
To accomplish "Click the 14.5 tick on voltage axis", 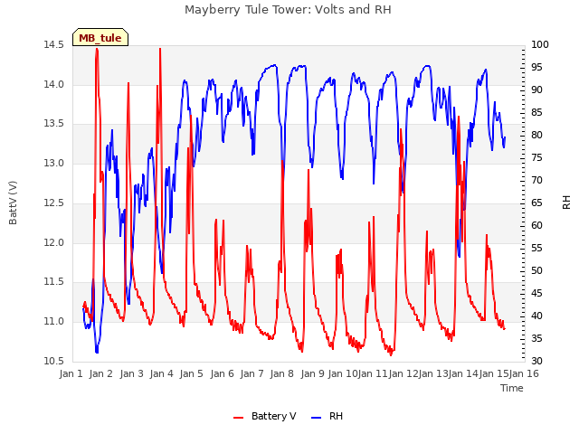I will click(53, 44).
